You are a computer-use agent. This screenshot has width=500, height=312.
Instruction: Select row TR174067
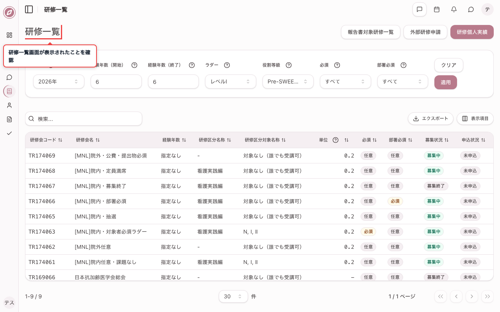(x=259, y=186)
